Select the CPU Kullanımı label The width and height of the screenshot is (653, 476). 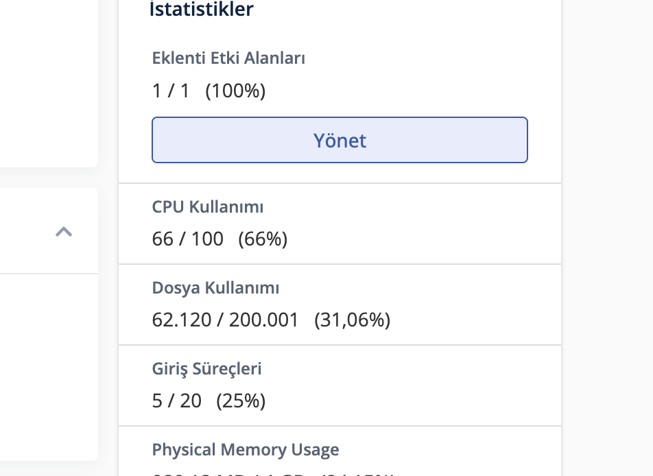click(x=208, y=207)
